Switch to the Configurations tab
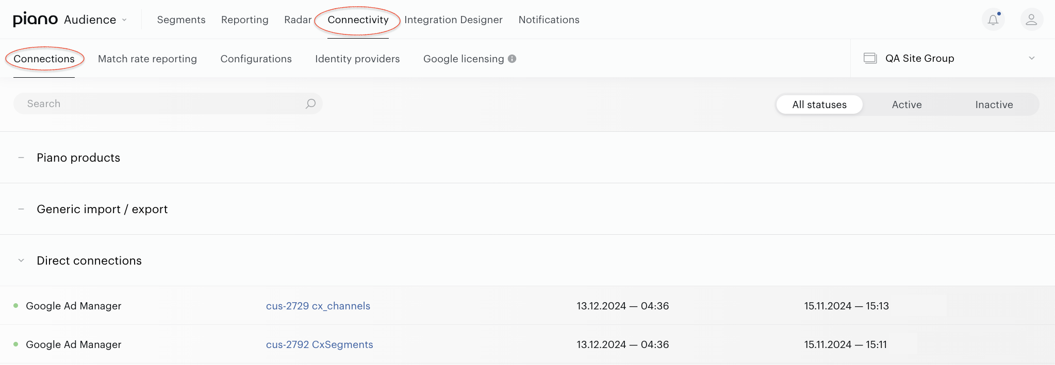Screen dimensions: 1055x365 pyautogui.click(x=256, y=59)
